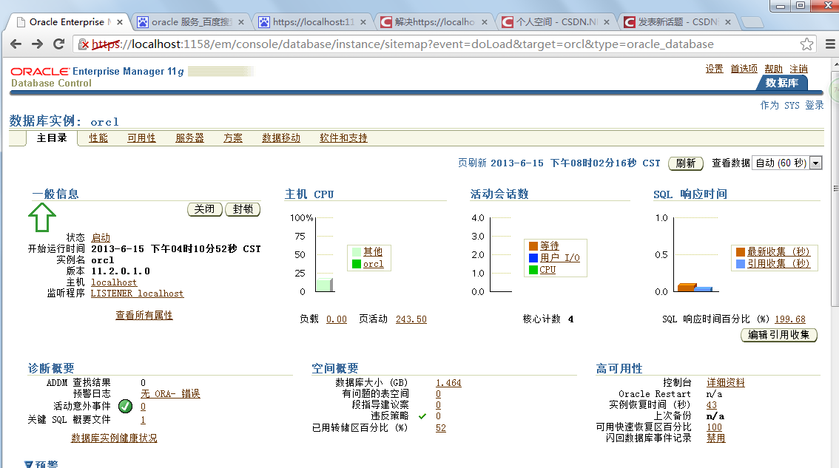Open the 查看数据 auto-refresh dropdown
Screen dimensions: 839x468
[x=787, y=163]
